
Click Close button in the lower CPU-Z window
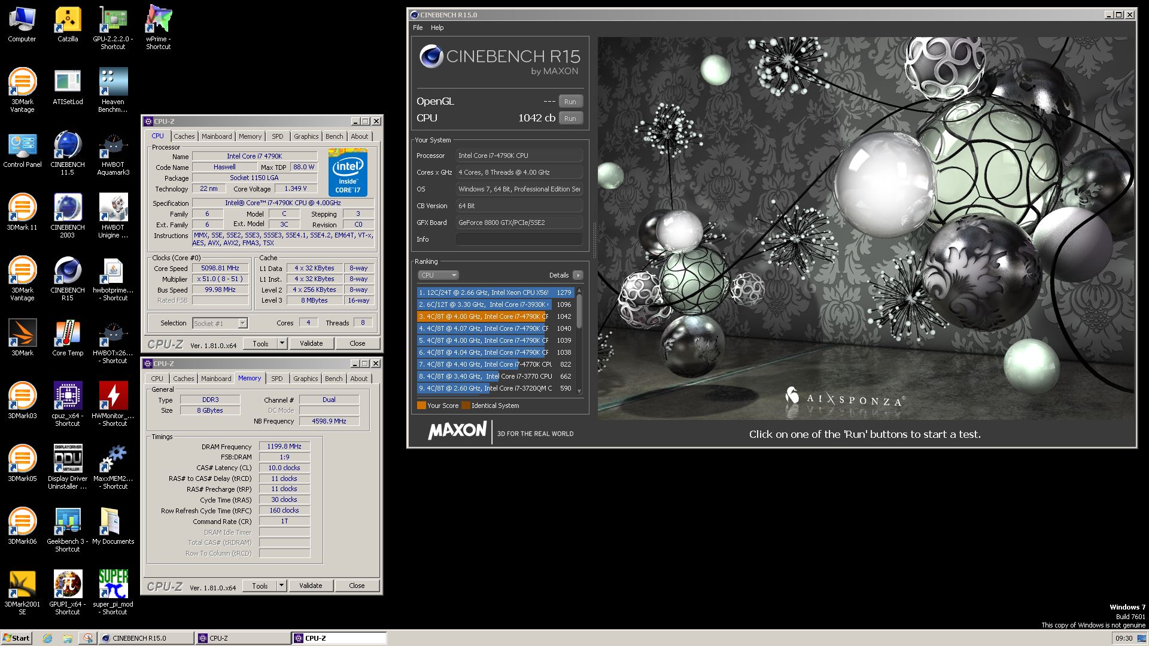click(357, 586)
